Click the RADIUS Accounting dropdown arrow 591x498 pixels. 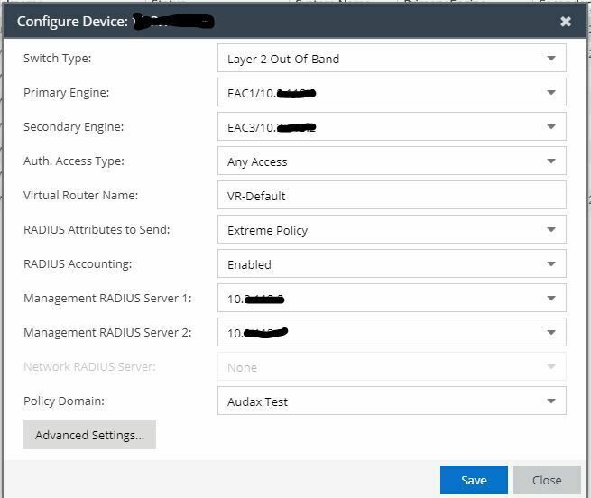click(x=550, y=264)
